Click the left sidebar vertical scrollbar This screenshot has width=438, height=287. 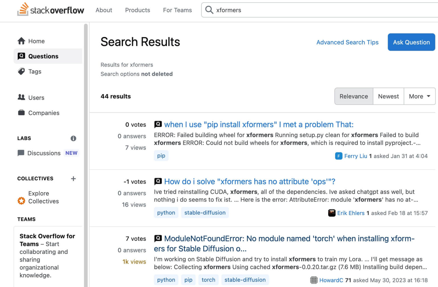click(x=86, y=154)
